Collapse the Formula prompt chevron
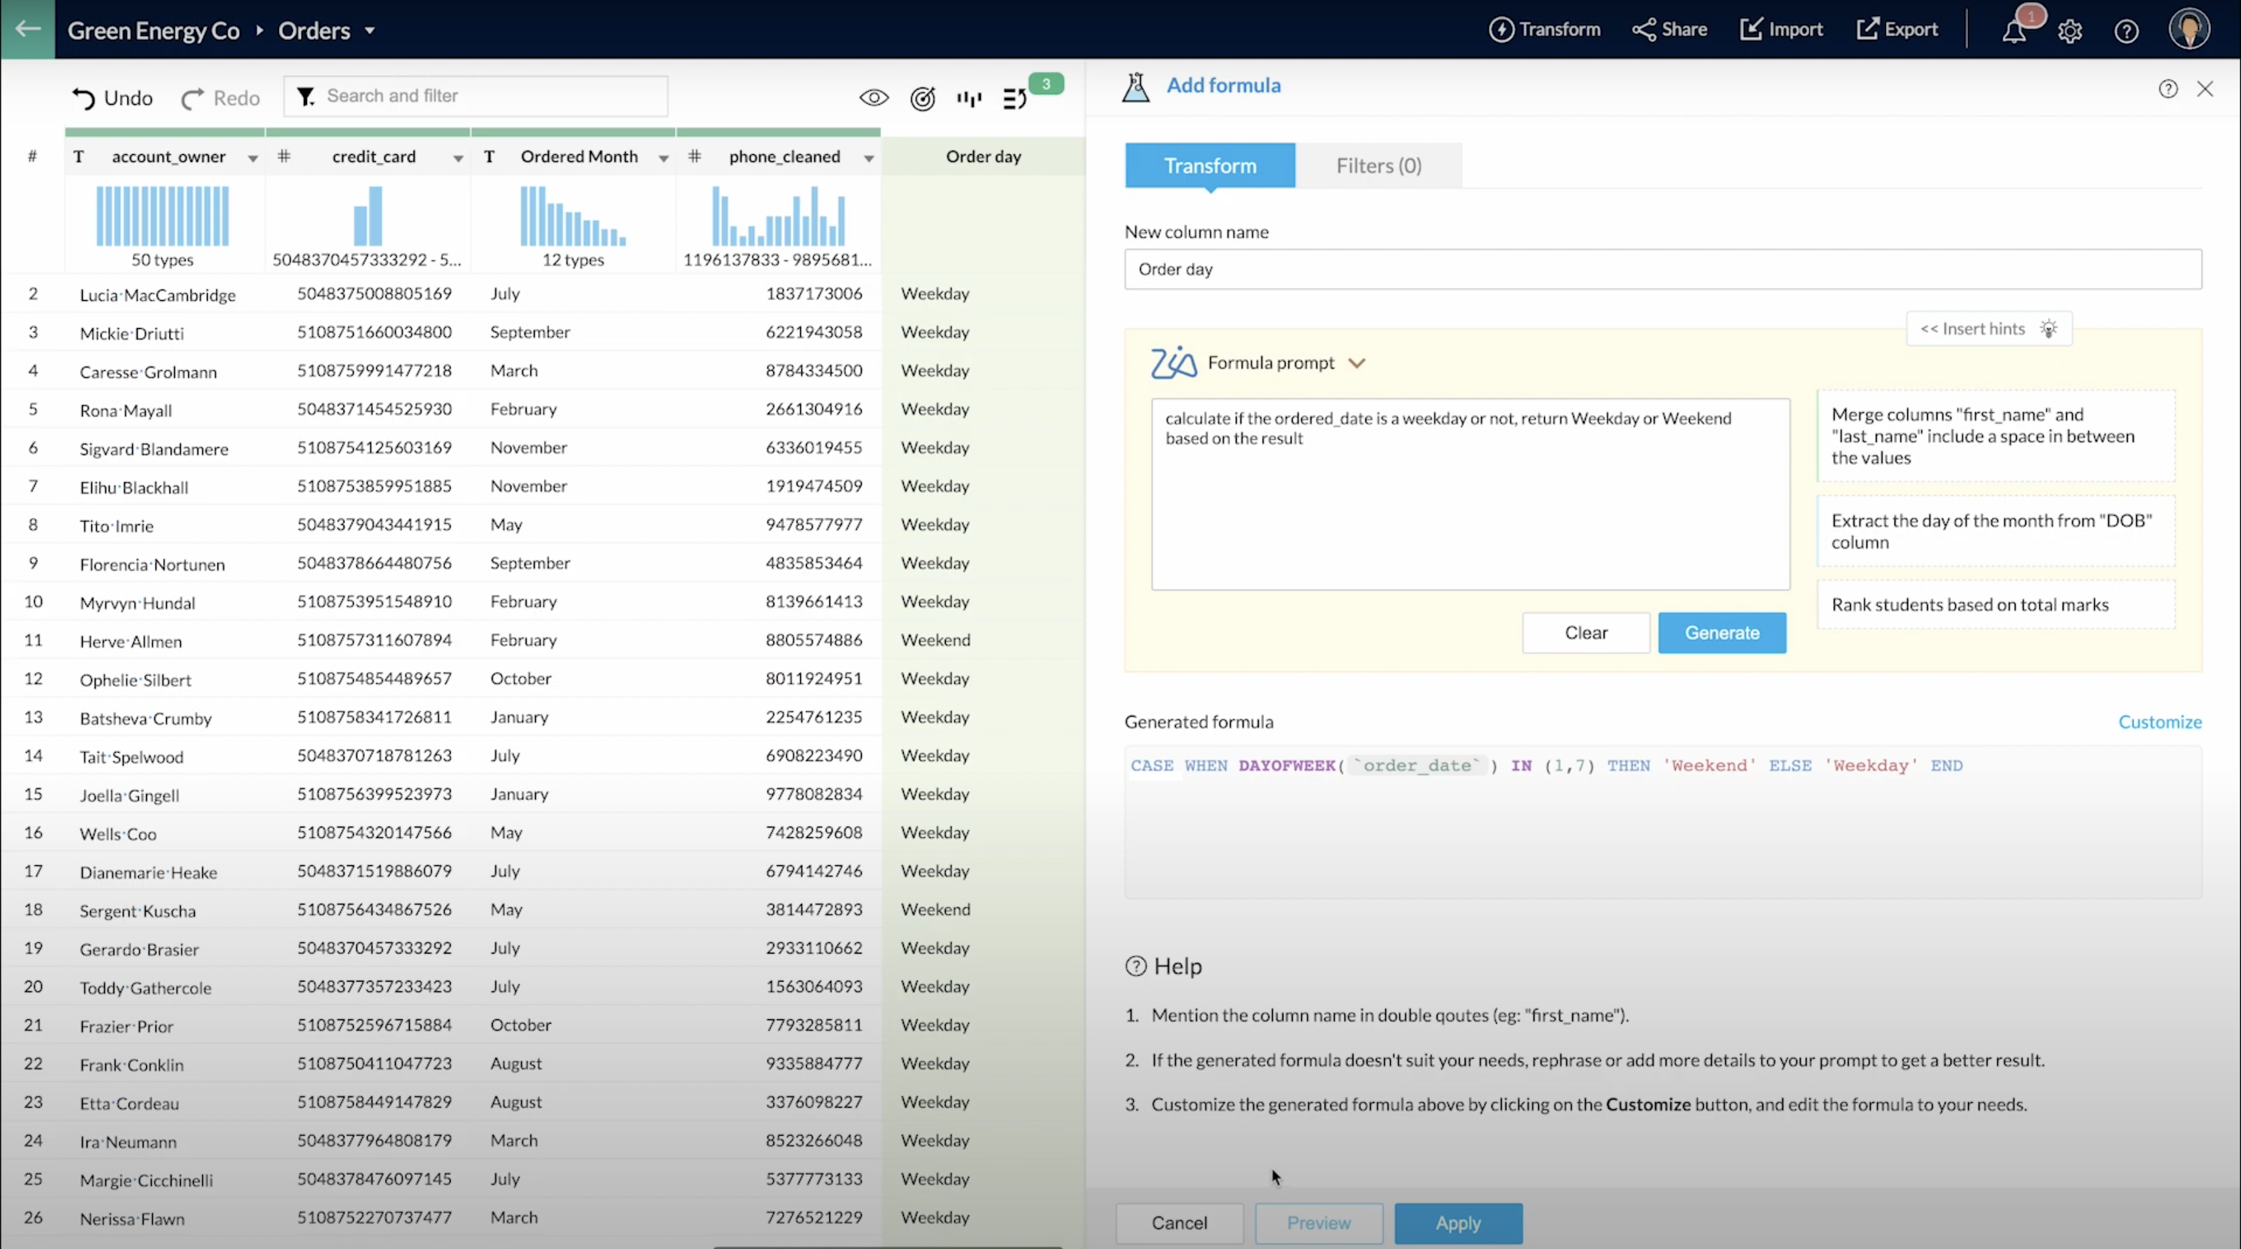This screenshot has height=1249, width=2241. [1356, 363]
